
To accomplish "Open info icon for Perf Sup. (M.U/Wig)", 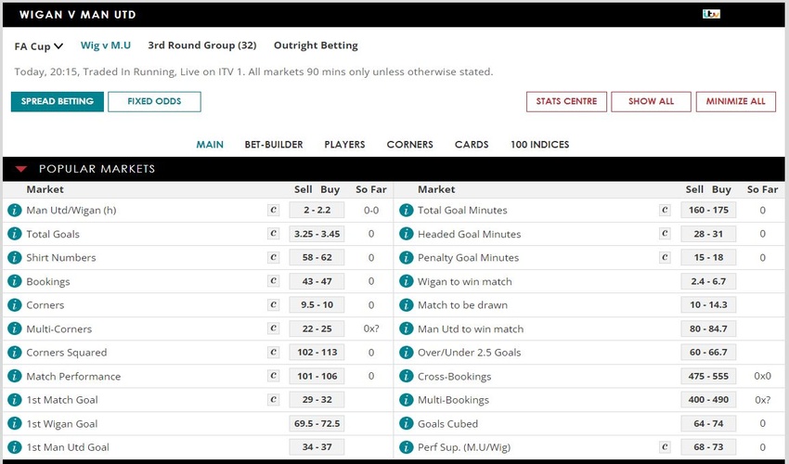I will pyautogui.click(x=406, y=447).
